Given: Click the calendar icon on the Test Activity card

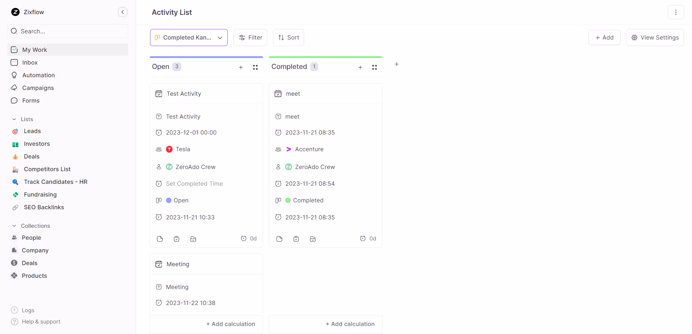Looking at the screenshot, I should 159,94.
